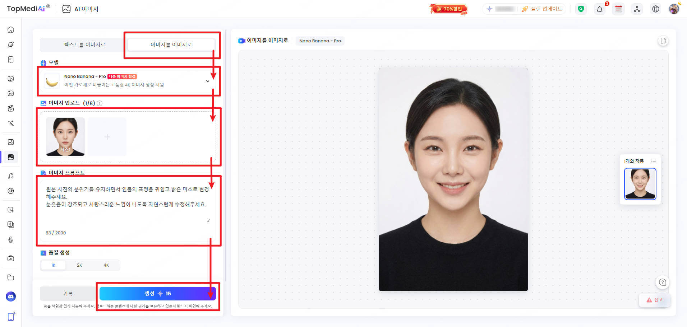Select 4K quality generation
687x327 pixels.
106,265
